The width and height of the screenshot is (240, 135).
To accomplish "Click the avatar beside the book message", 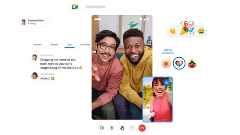I will coord(35,58).
